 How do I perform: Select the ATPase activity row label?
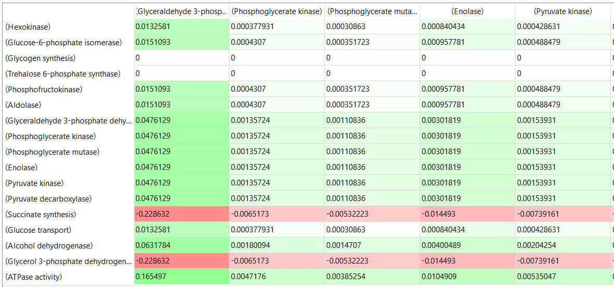pos(33,277)
